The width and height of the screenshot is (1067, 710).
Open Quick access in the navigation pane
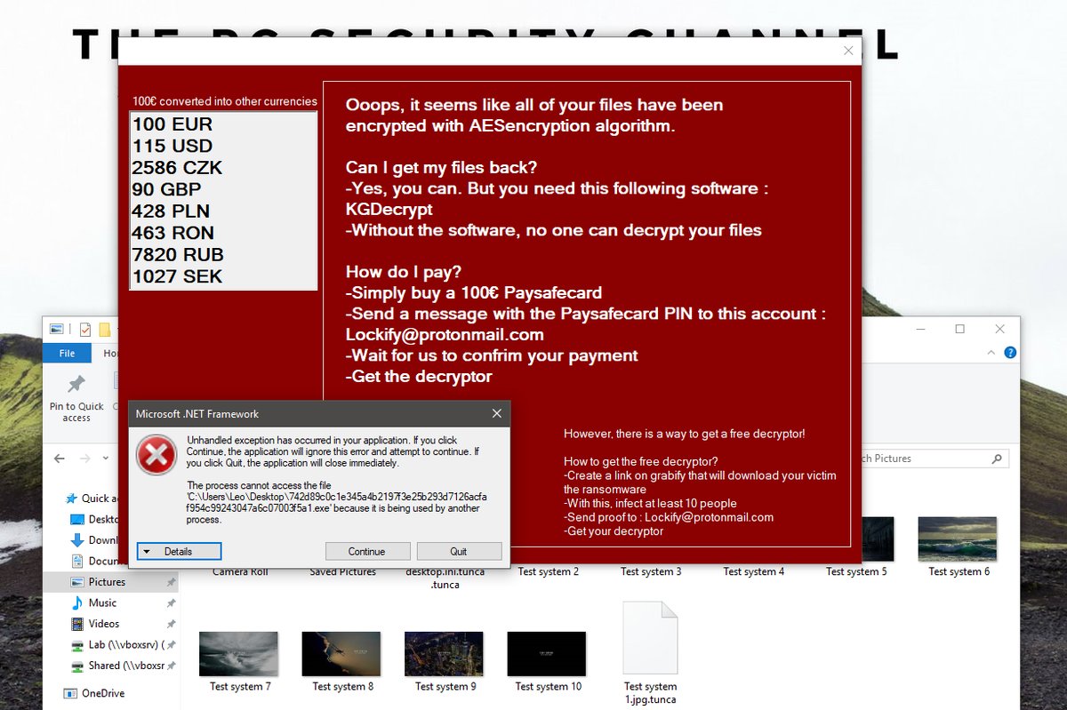[94, 499]
